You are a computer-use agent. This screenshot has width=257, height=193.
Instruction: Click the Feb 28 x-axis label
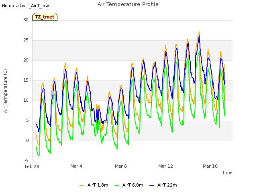click(32, 166)
